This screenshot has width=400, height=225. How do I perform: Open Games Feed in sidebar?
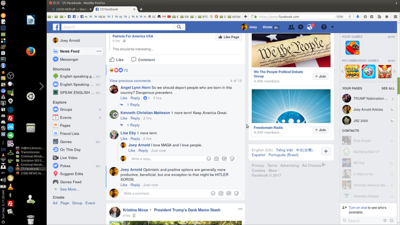tap(71, 182)
